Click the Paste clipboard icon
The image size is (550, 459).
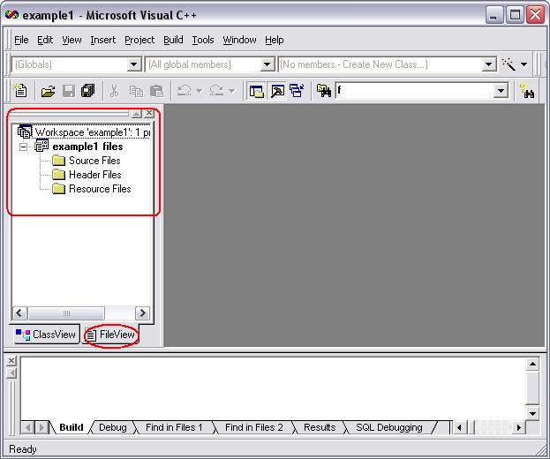(156, 91)
